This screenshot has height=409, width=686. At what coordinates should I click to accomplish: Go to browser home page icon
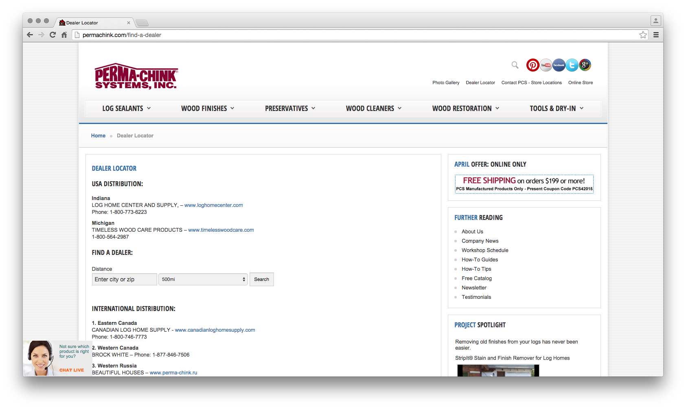click(64, 35)
